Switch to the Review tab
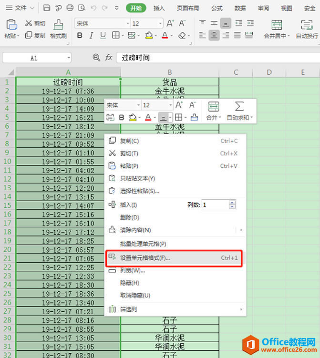The image size is (320, 358). tap(263, 8)
